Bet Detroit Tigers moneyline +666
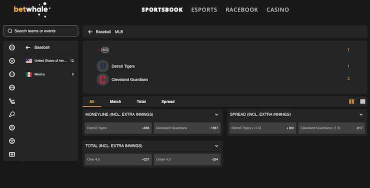Viewport: 370px width, 188px height. [118, 128]
